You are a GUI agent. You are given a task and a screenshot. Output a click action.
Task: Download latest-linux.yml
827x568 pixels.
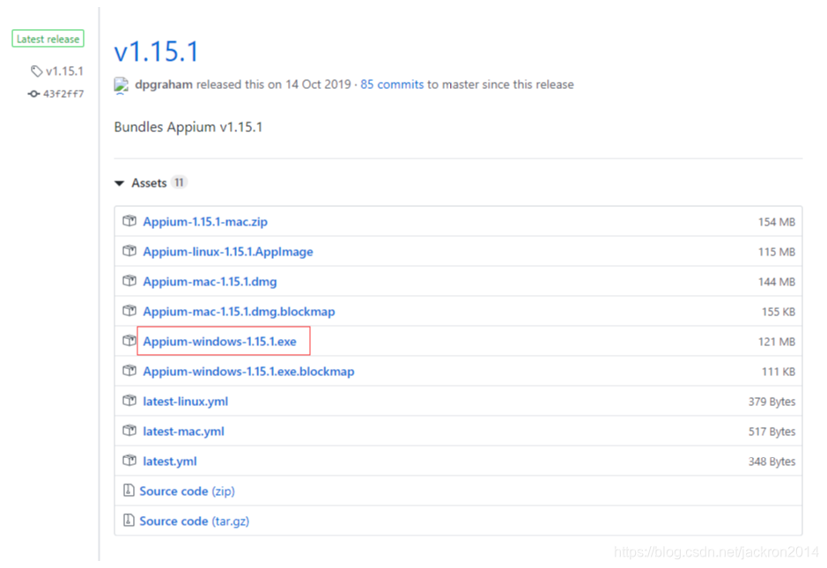pos(186,402)
